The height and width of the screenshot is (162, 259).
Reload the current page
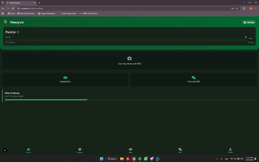[x=13, y=8]
